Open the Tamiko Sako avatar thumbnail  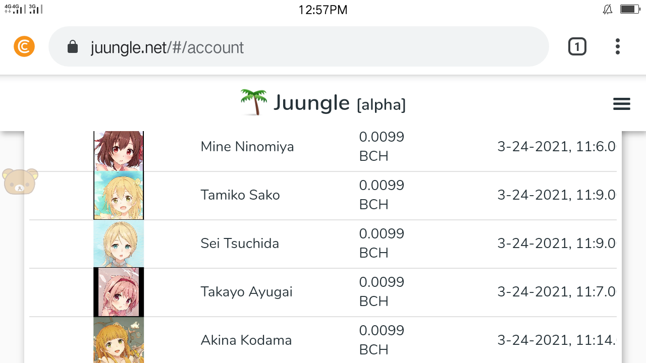tap(119, 195)
